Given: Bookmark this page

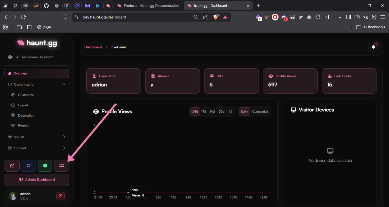Looking at the screenshot, I should coord(65,17).
